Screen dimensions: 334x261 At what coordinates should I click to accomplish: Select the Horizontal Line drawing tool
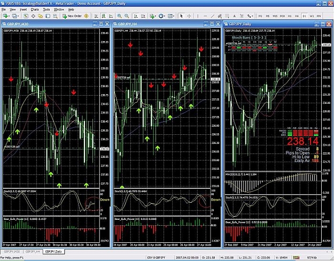coord(205,16)
